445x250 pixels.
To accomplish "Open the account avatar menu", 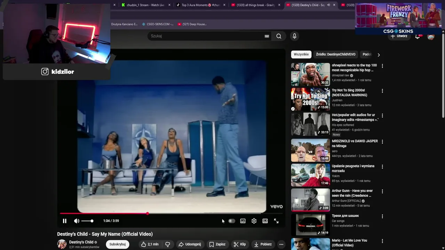I will [x=431, y=36].
